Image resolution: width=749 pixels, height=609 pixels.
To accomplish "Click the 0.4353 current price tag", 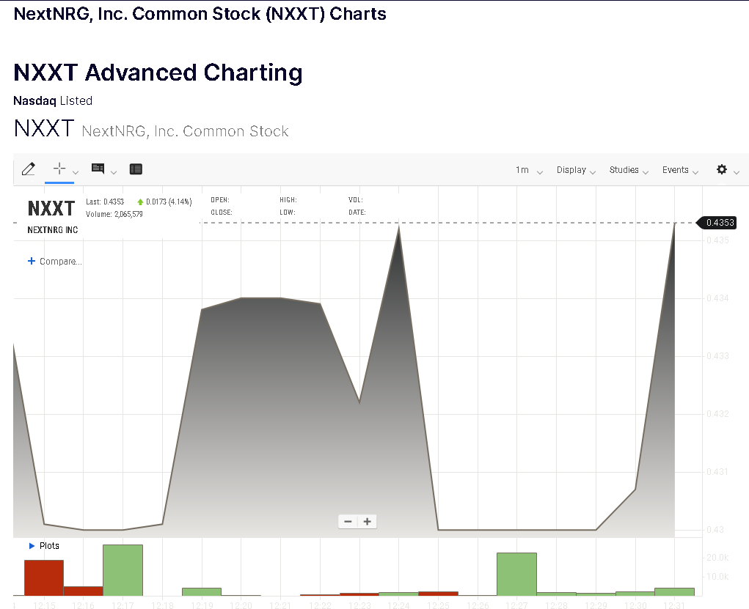I will [717, 222].
